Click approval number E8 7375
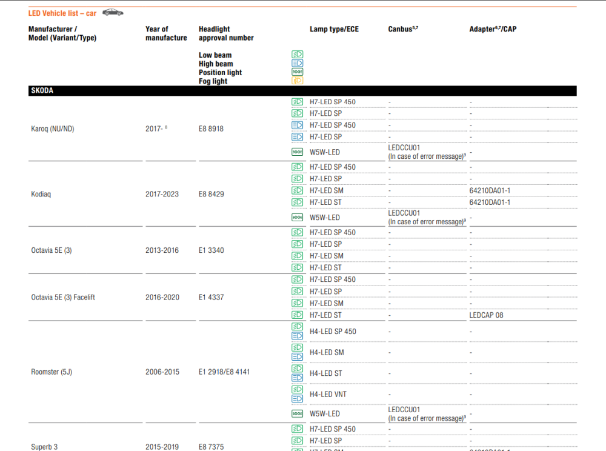 click(x=211, y=447)
